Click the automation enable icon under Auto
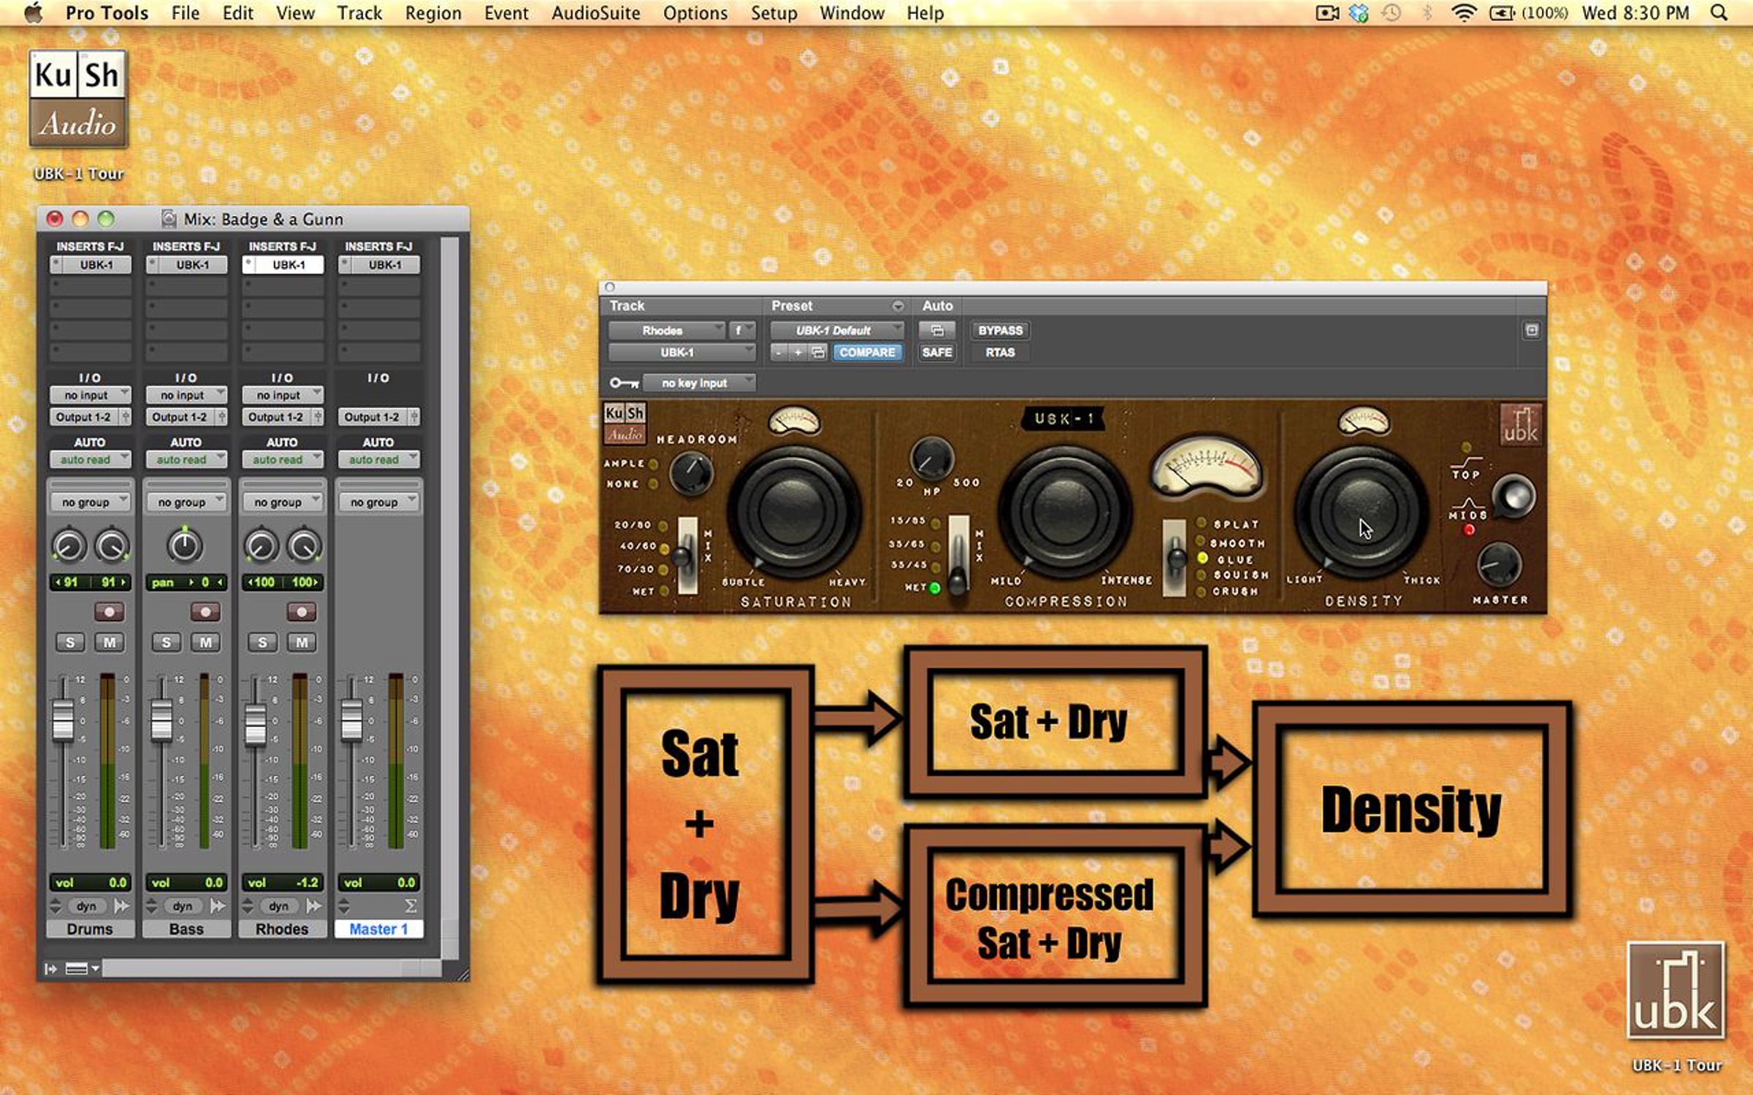Image resolution: width=1753 pixels, height=1095 pixels. point(936,331)
